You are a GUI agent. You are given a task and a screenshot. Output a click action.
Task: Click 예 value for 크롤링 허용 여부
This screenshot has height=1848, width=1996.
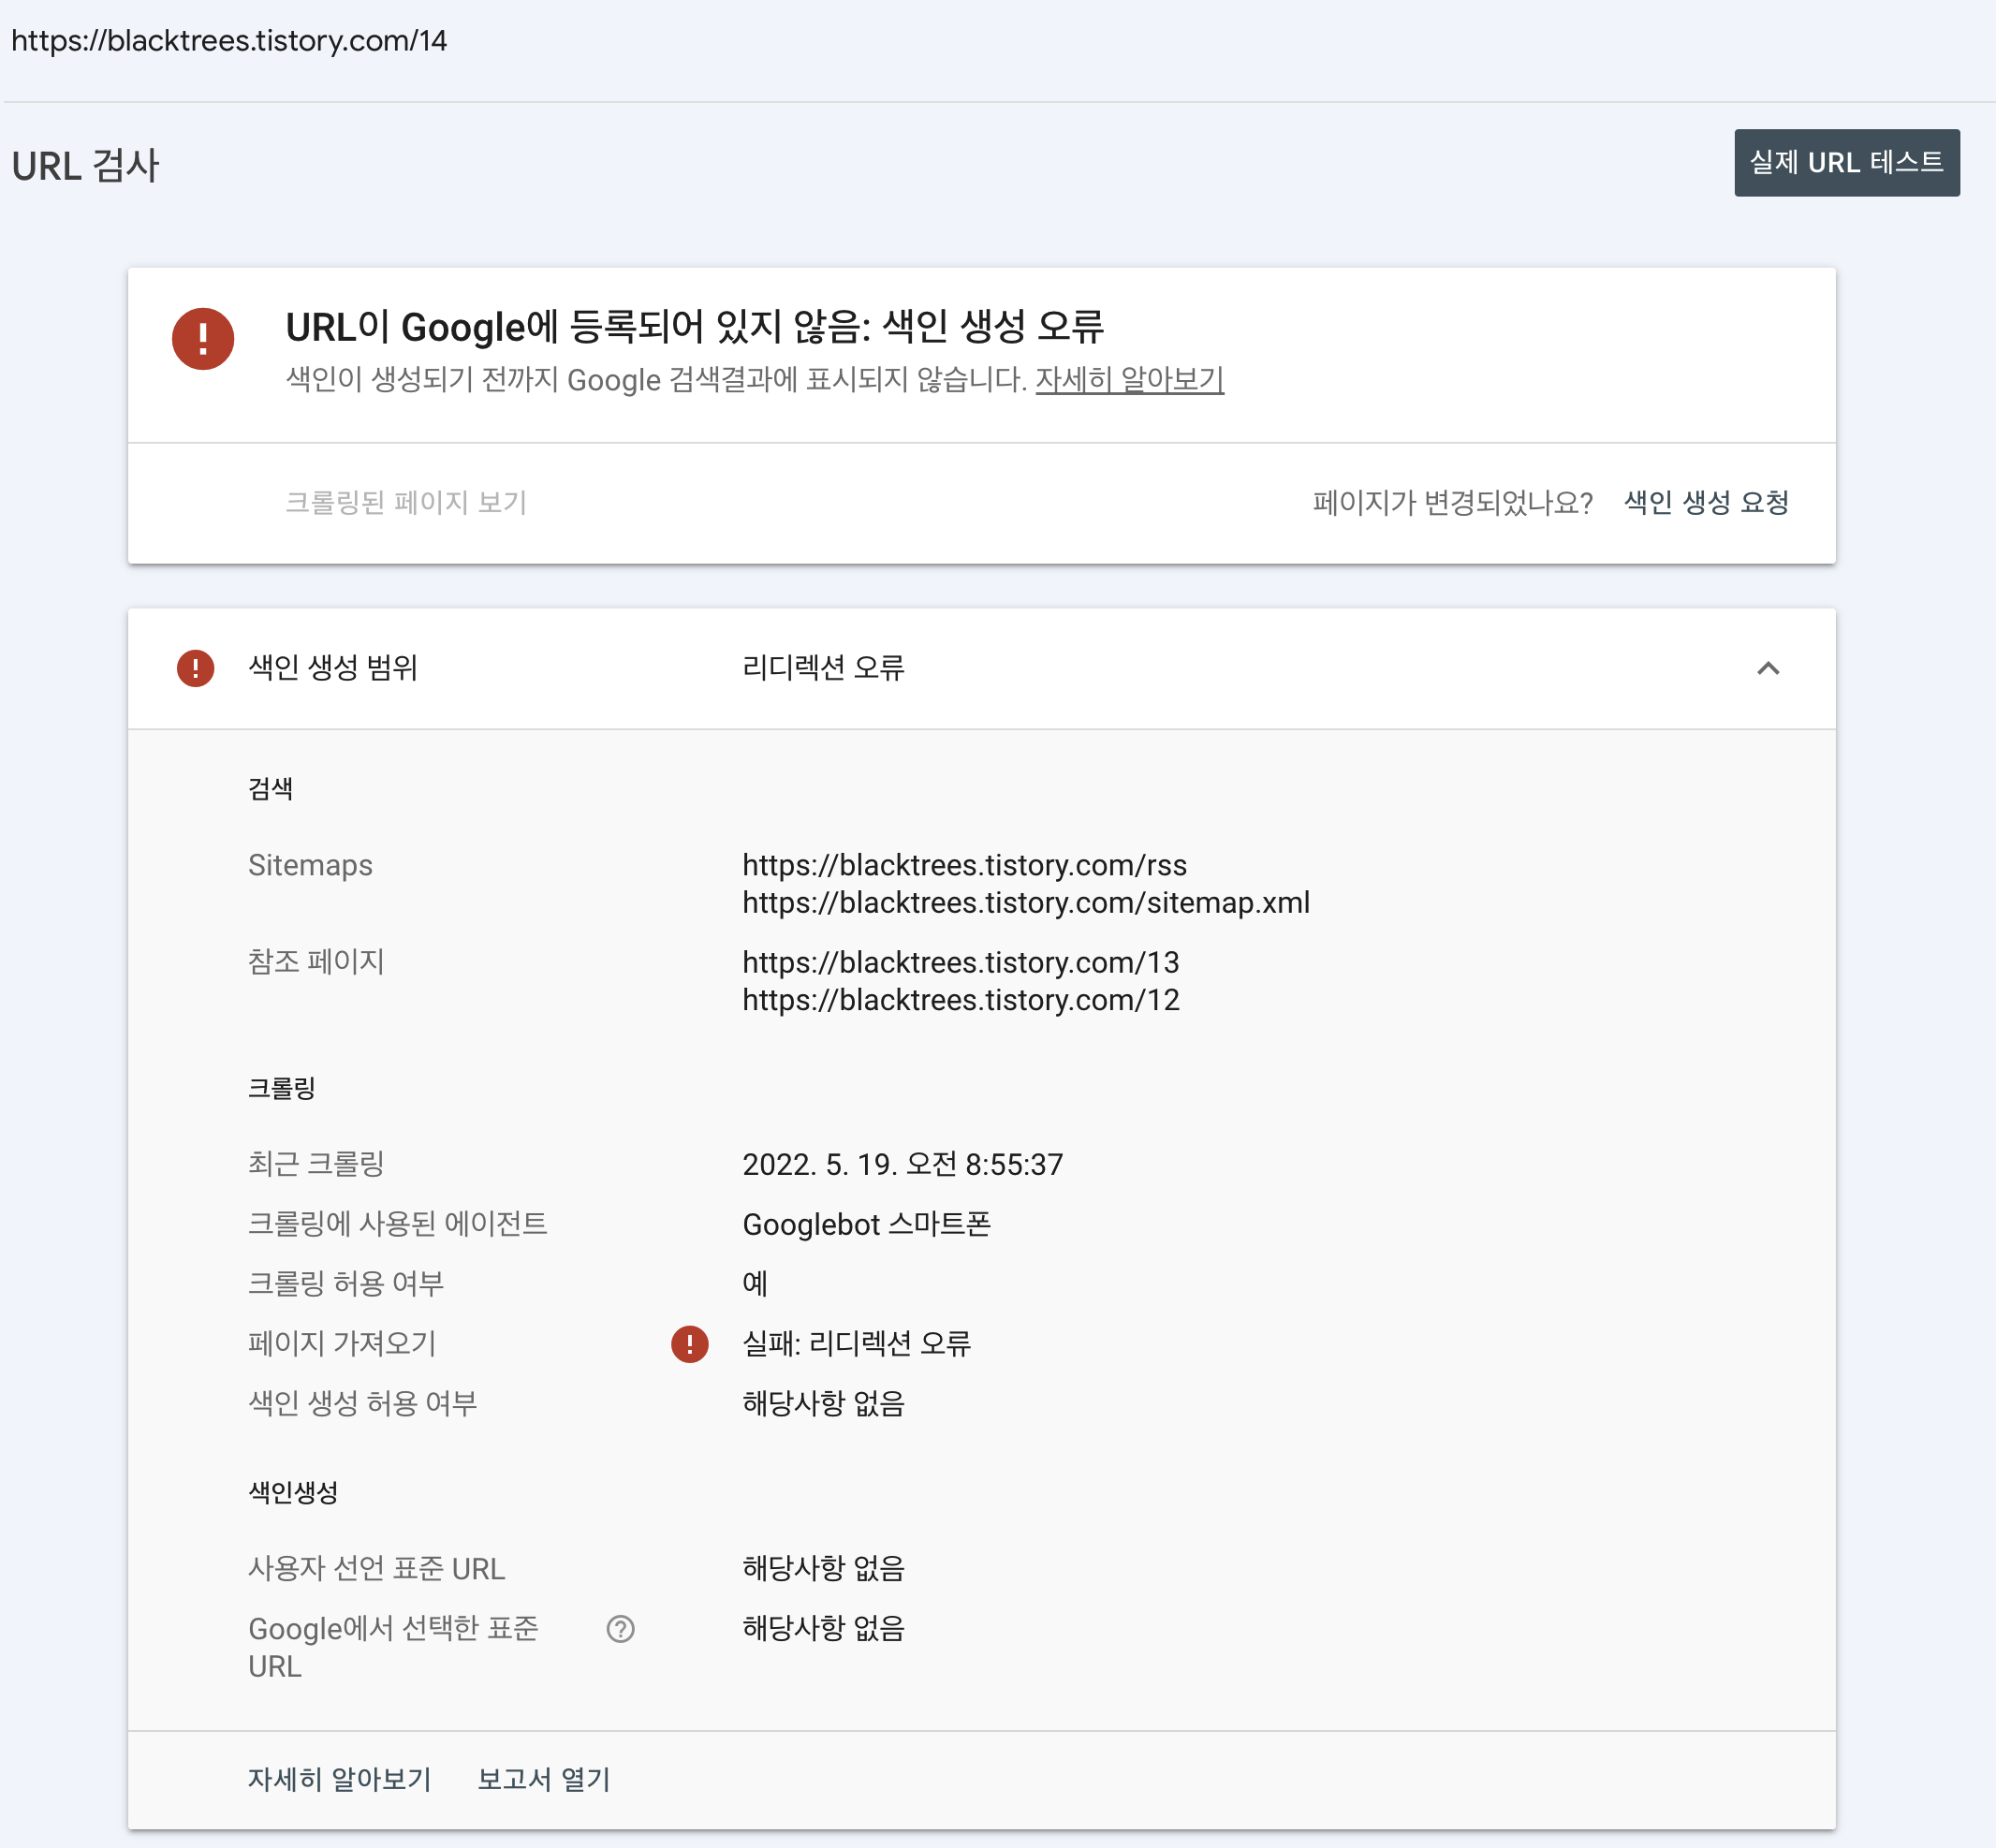[755, 1284]
